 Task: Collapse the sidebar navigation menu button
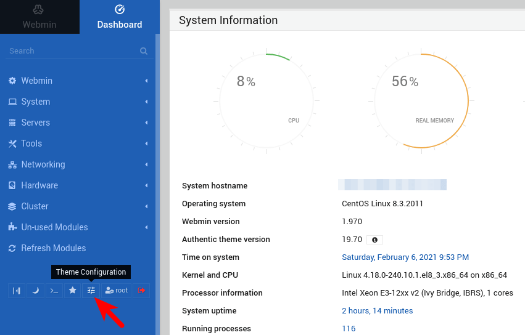(x=16, y=290)
